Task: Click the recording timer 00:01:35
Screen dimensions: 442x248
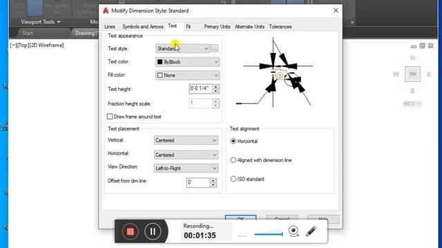Action: pos(200,236)
